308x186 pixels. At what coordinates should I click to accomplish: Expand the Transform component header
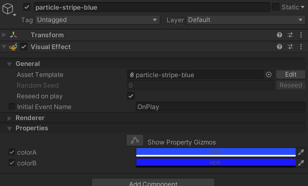coord(4,35)
